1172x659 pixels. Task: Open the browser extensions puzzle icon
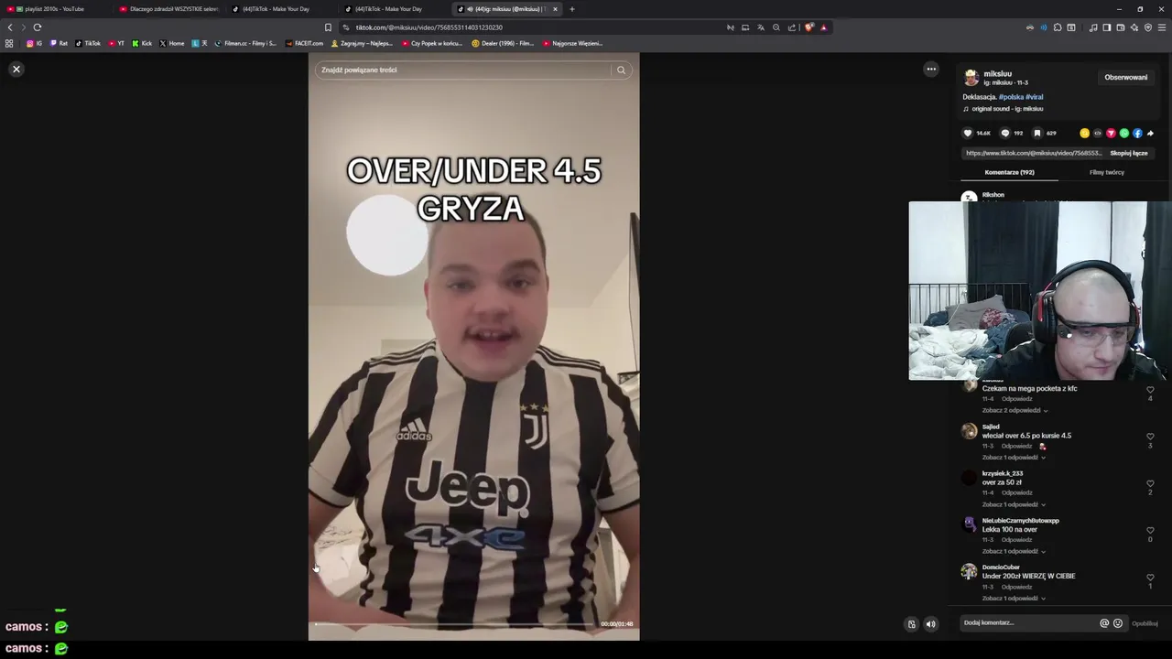point(1058,27)
